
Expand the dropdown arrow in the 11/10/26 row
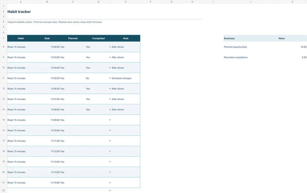coord(110,130)
